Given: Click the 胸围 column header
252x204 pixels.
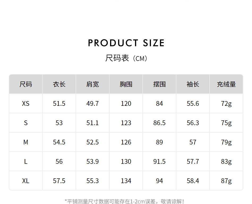Looking at the screenshot, I should [x=126, y=84].
